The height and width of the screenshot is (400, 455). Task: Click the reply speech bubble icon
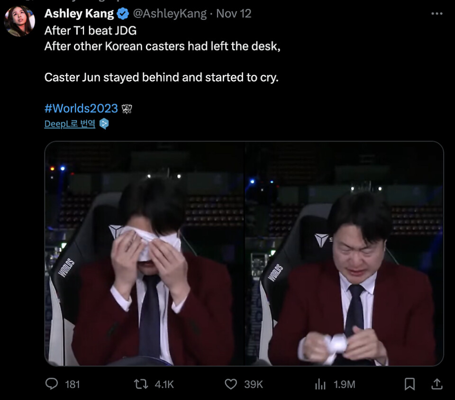pos(51,383)
